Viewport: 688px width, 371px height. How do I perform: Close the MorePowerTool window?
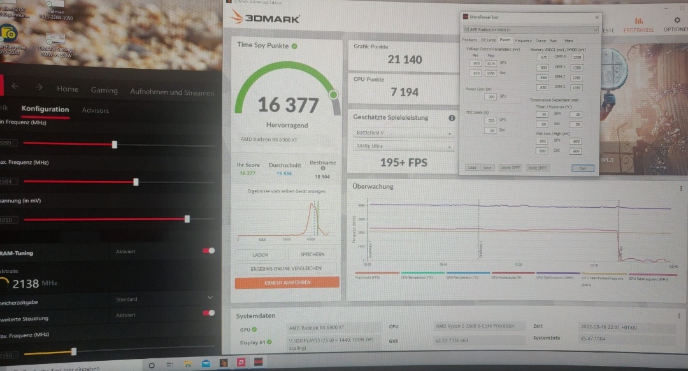point(597,17)
